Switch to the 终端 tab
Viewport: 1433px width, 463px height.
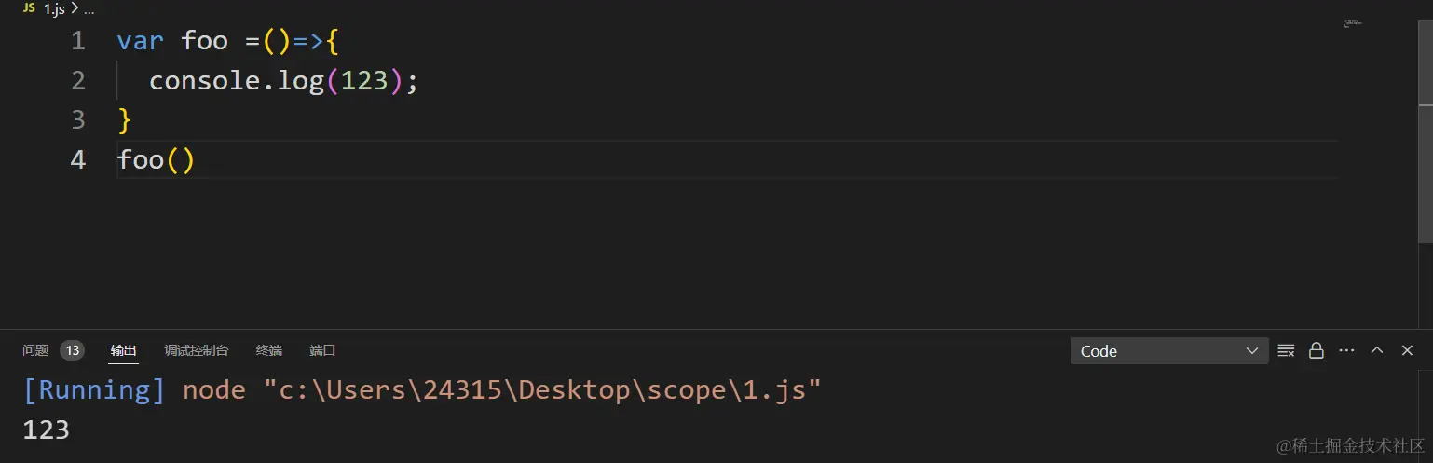269,351
